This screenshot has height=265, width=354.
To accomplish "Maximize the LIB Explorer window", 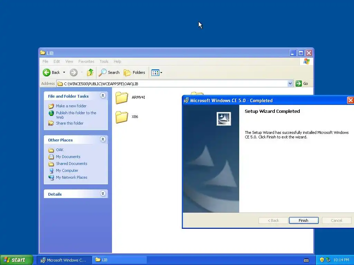I will click(x=301, y=53).
